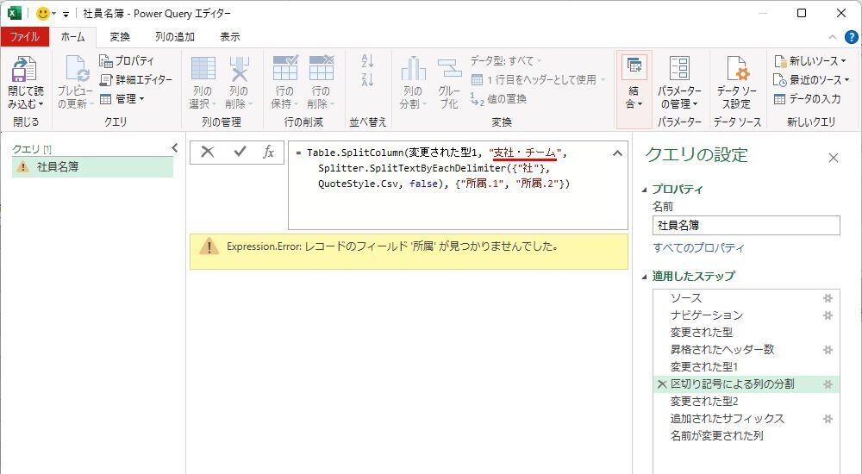Close the クエリの設定 pane
The height and width of the screenshot is (474, 862).
click(834, 158)
